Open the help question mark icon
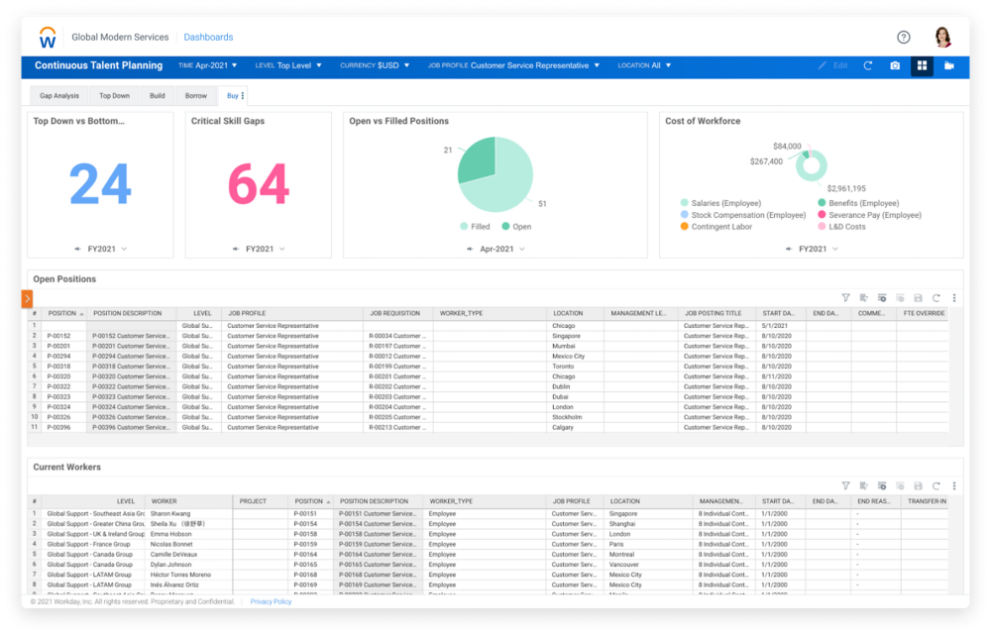 tap(903, 38)
